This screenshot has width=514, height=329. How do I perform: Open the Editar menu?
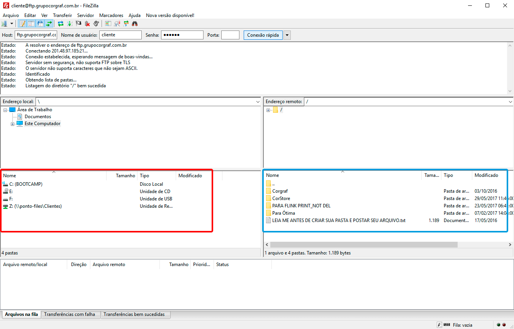[30, 15]
